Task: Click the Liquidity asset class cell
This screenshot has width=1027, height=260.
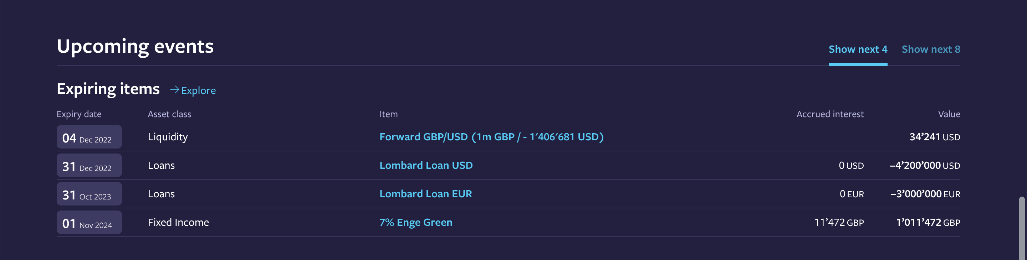Action: (x=168, y=137)
